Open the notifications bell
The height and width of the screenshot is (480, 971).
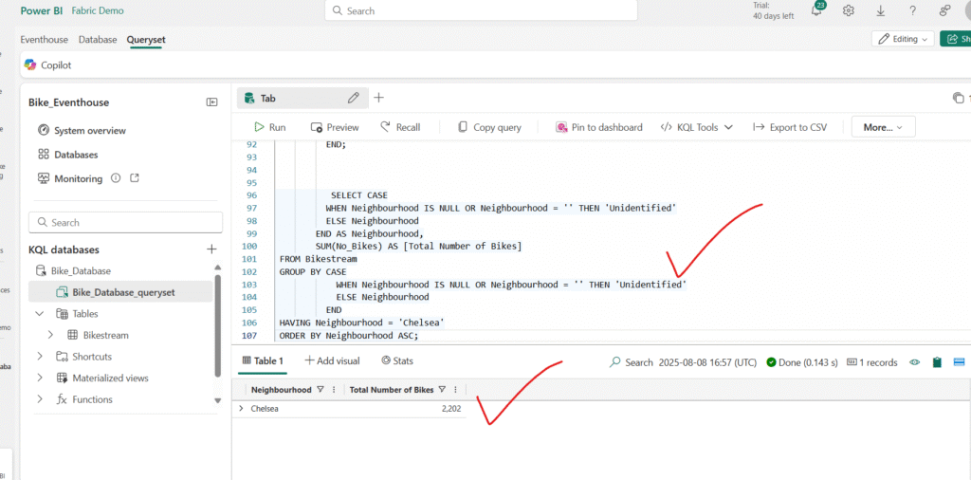(x=816, y=9)
